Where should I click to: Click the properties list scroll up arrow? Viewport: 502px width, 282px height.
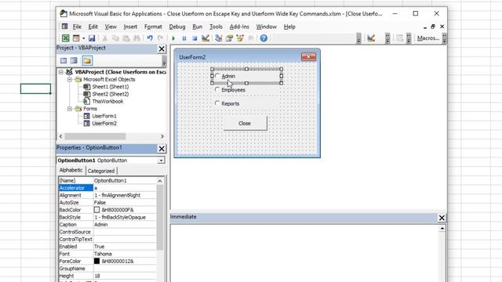tap(160, 181)
